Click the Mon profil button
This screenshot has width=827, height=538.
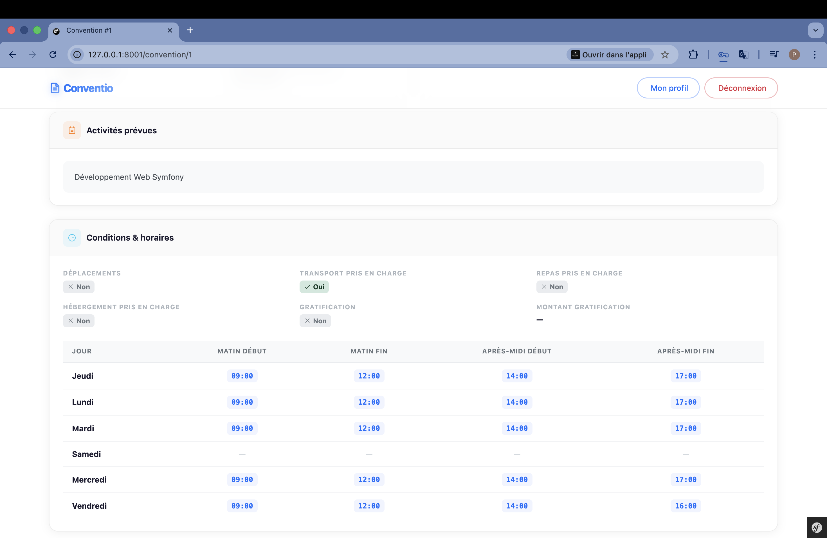coord(669,88)
